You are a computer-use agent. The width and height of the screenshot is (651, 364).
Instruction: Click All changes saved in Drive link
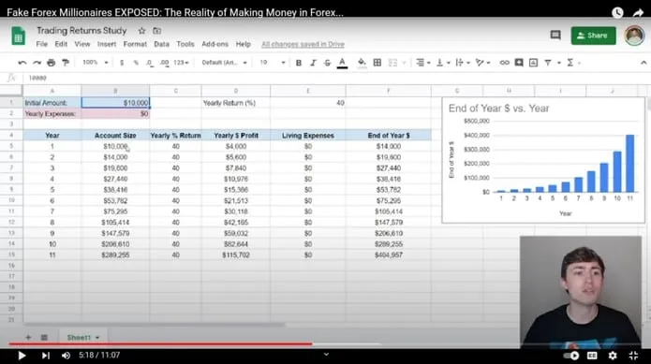pos(303,44)
